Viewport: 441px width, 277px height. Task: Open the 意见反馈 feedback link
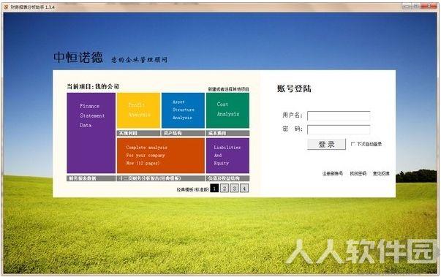click(381, 174)
